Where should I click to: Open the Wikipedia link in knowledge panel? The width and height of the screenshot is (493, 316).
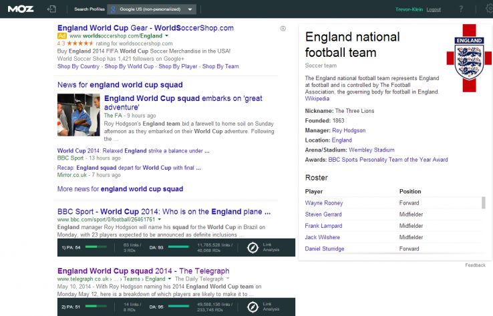[x=318, y=98]
